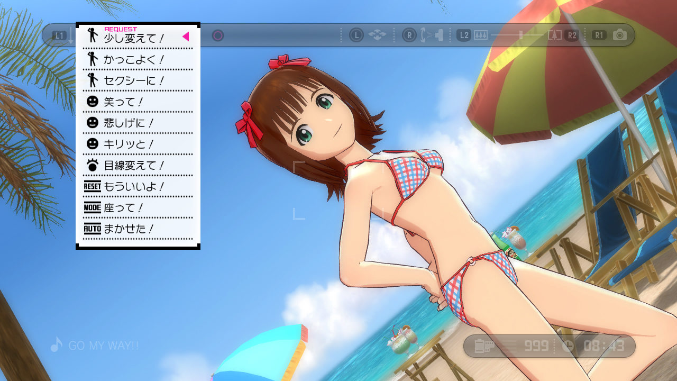The width and height of the screenshot is (677, 381).
Task: Click the RESET icon beside もういいよ！
Action: (92, 186)
